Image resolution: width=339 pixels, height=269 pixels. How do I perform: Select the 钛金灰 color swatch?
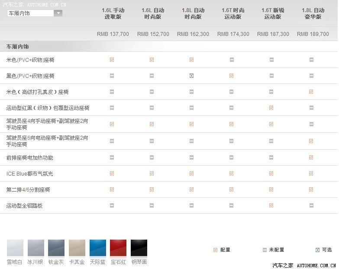tap(56, 248)
